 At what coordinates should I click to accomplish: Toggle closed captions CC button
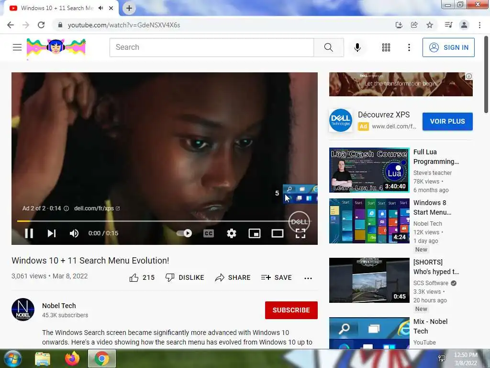(x=209, y=233)
